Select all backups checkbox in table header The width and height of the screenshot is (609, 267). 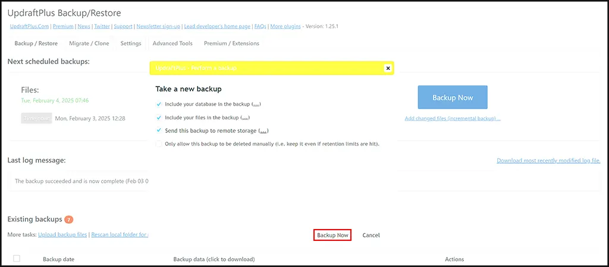point(17,259)
